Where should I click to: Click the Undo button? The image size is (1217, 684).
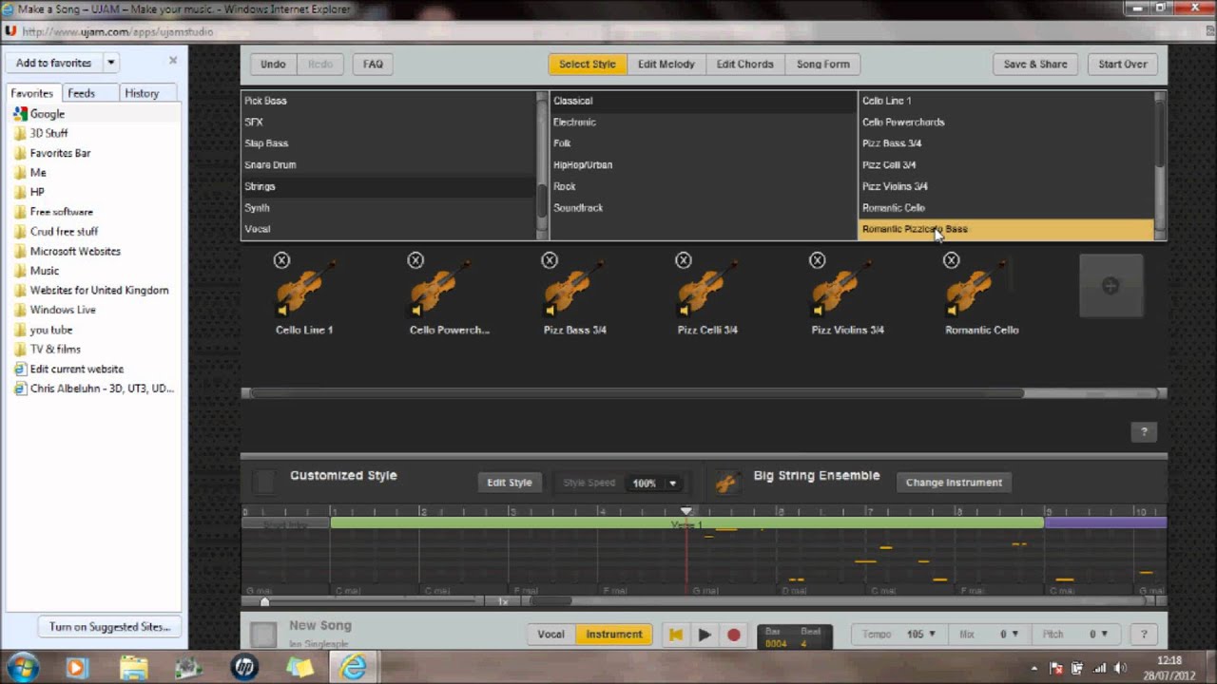(x=273, y=64)
